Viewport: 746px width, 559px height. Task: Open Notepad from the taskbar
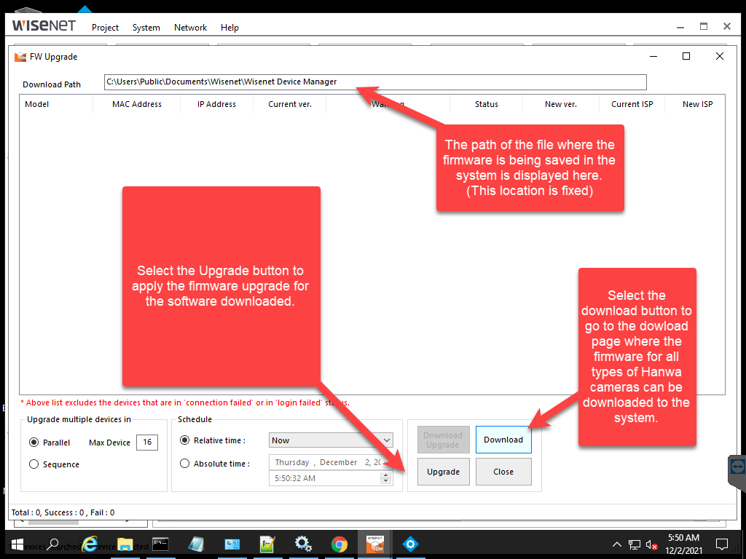pos(196,544)
